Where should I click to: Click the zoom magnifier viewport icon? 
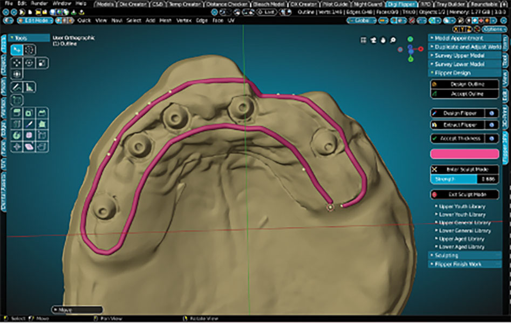click(393, 39)
